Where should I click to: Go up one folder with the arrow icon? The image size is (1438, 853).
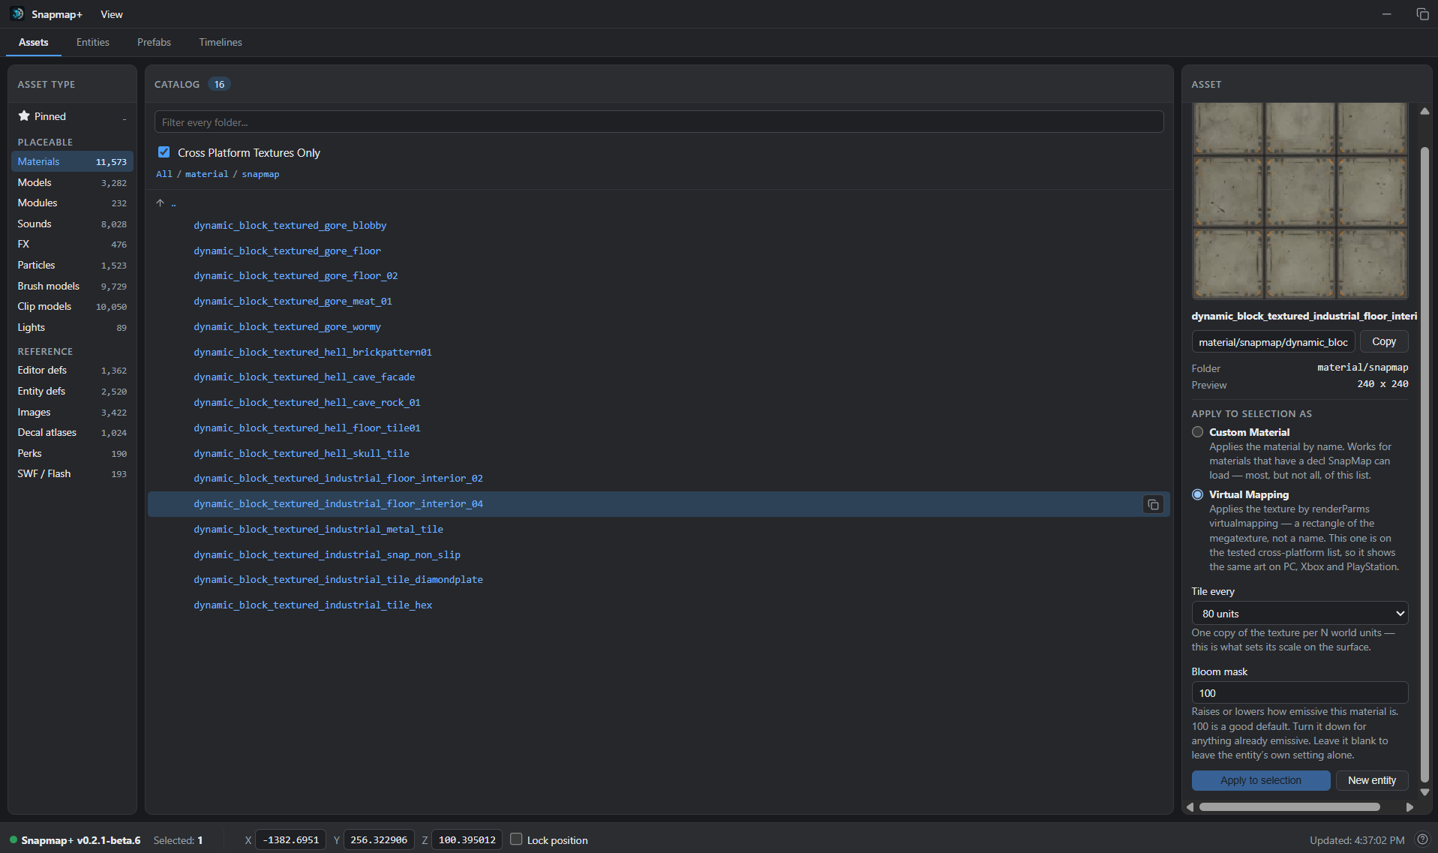coord(160,203)
